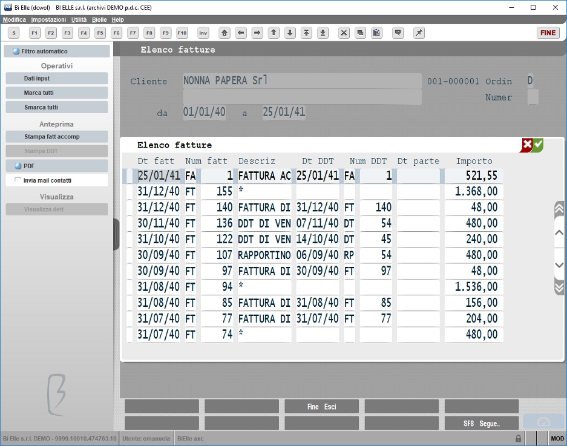This screenshot has height=446, width=567.
Task: Click the F1 function key button
Action: tap(34, 33)
